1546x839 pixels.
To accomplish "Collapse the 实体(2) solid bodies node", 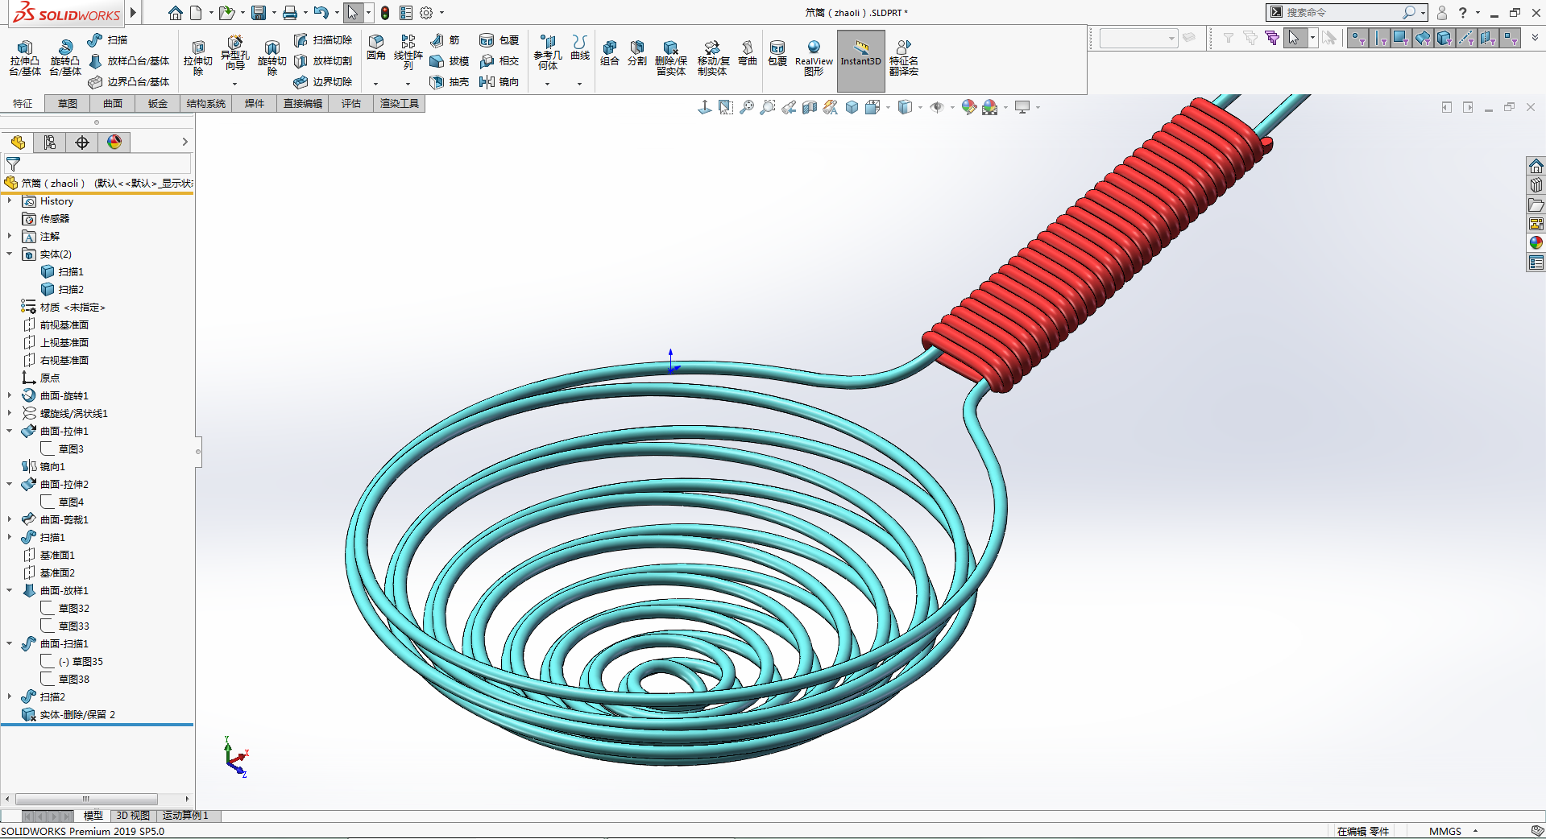I will point(10,254).
